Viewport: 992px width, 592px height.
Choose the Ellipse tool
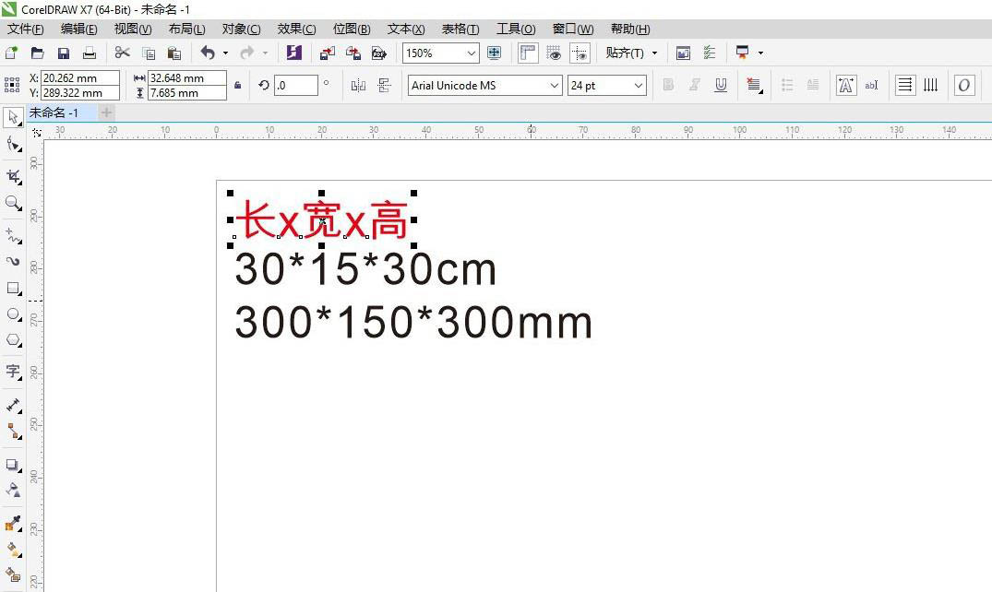(x=14, y=314)
